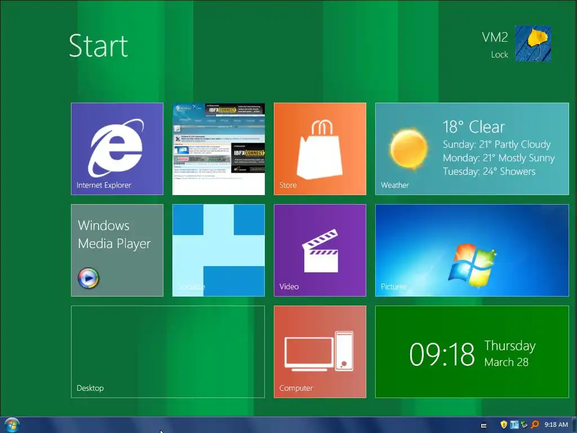577x433 pixels.
Task: Click the Start heading text
Action: (99, 46)
